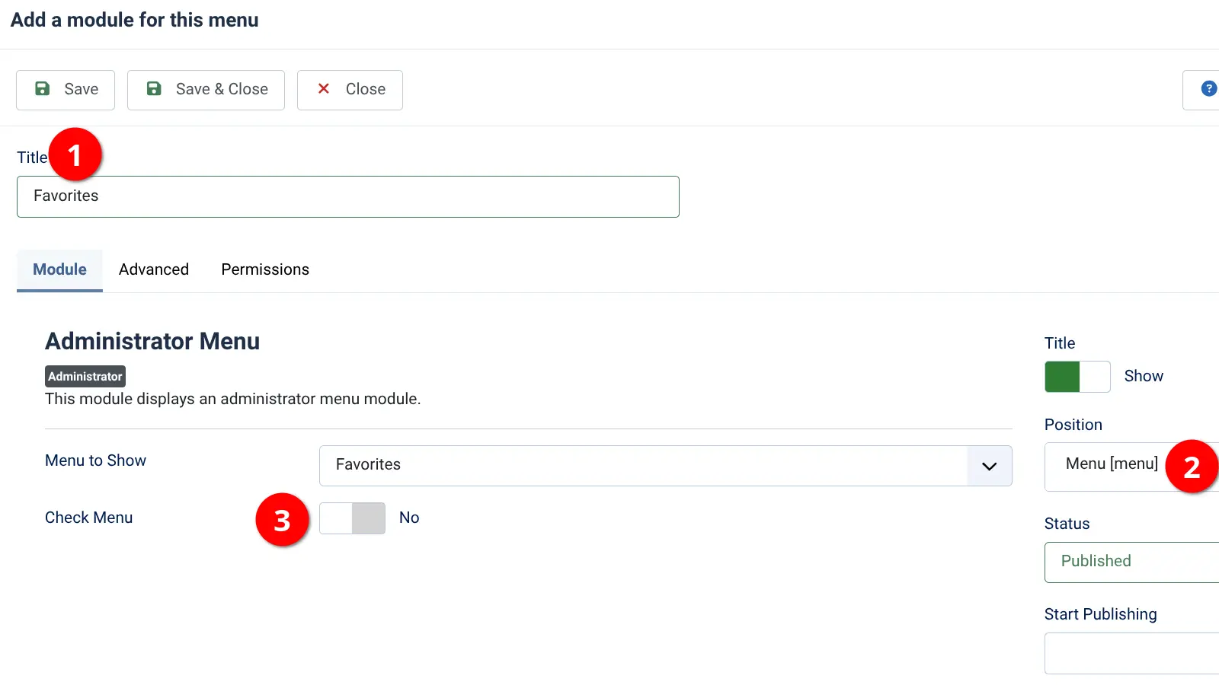Open the Position Menu [menu] selector
The width and height of the screenshot is (1219, 685).
tap(1112, 464)
